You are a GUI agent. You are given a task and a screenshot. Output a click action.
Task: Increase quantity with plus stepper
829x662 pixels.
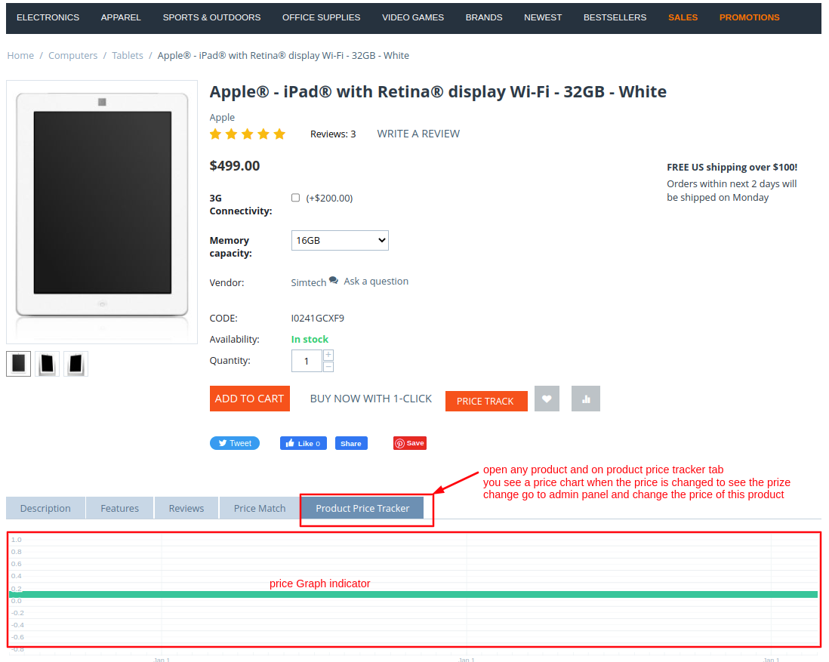(x=328, y=355)
